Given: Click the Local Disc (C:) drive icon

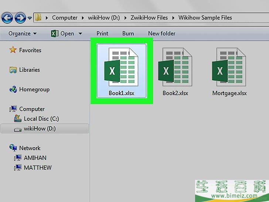Looking at the screenshot, I should pos(18,118).
